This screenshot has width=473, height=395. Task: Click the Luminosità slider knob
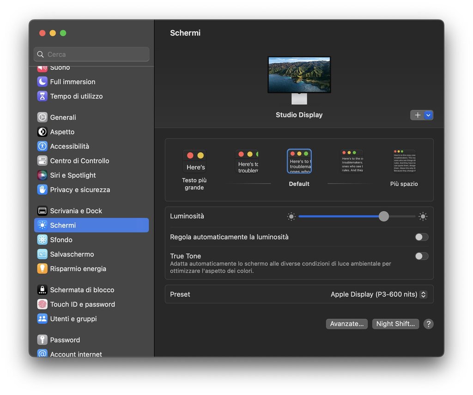[x=384, y=216]
